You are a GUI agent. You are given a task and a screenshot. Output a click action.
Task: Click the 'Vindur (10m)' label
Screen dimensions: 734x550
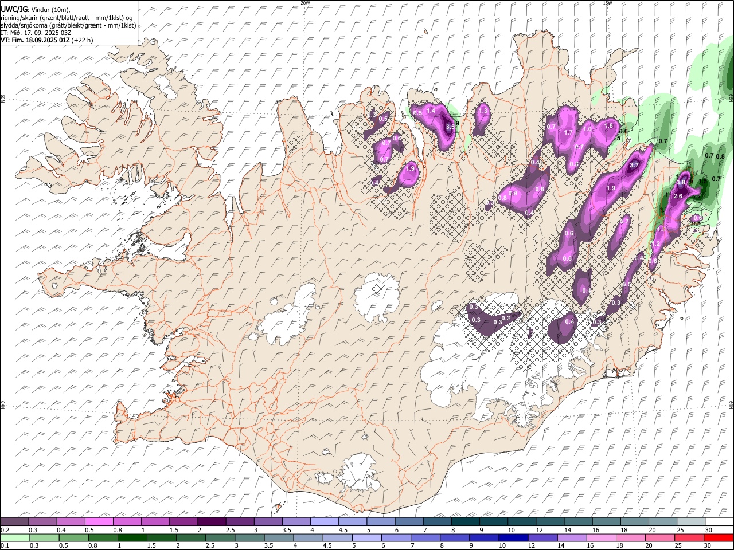[50, 10]
